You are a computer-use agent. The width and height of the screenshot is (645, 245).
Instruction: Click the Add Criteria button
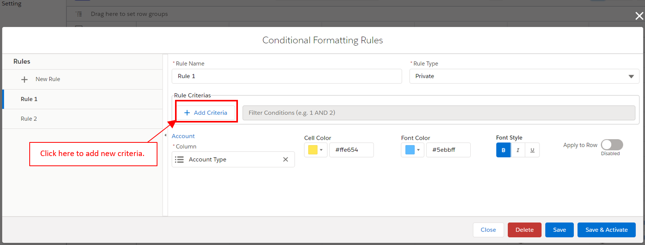(205, 113)
